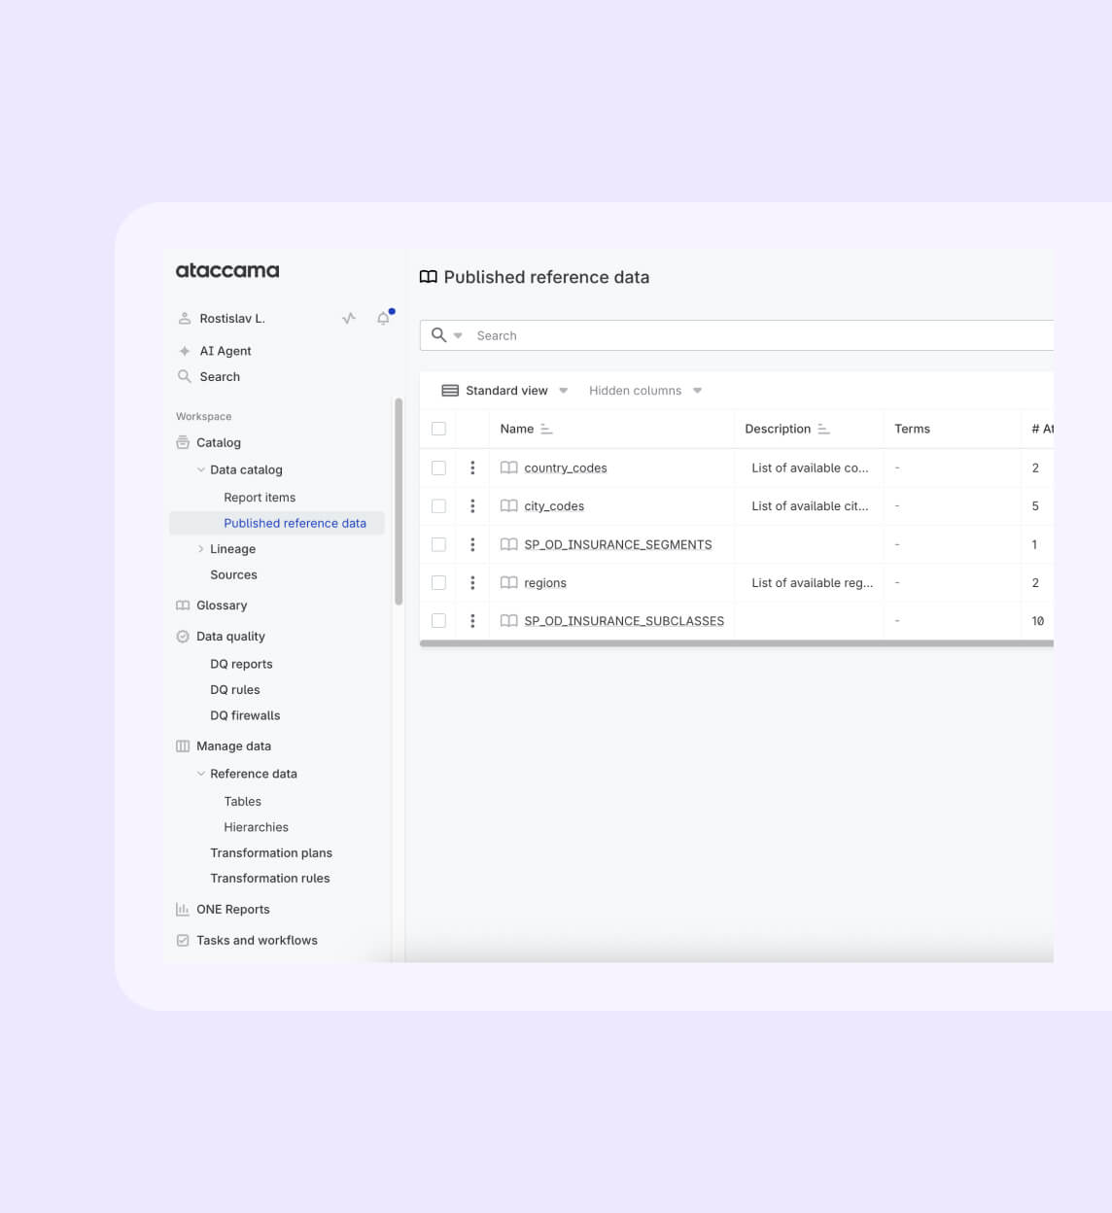The width and height of the screenshot is (1112, 1213).
Task: Sort by the Description column icon
Action: (823, 429)
